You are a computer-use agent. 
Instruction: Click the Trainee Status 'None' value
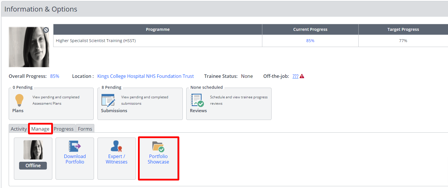pyautogui.click(x=247, y=76)
